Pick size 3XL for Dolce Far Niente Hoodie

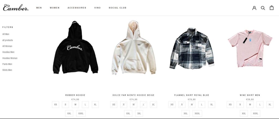coord(139,114)
